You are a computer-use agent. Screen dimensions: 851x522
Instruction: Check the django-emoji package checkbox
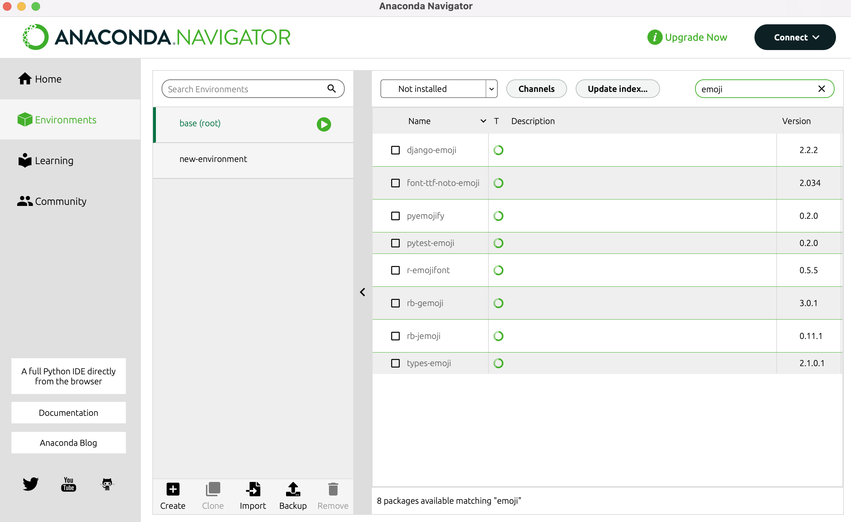point(395,150)
